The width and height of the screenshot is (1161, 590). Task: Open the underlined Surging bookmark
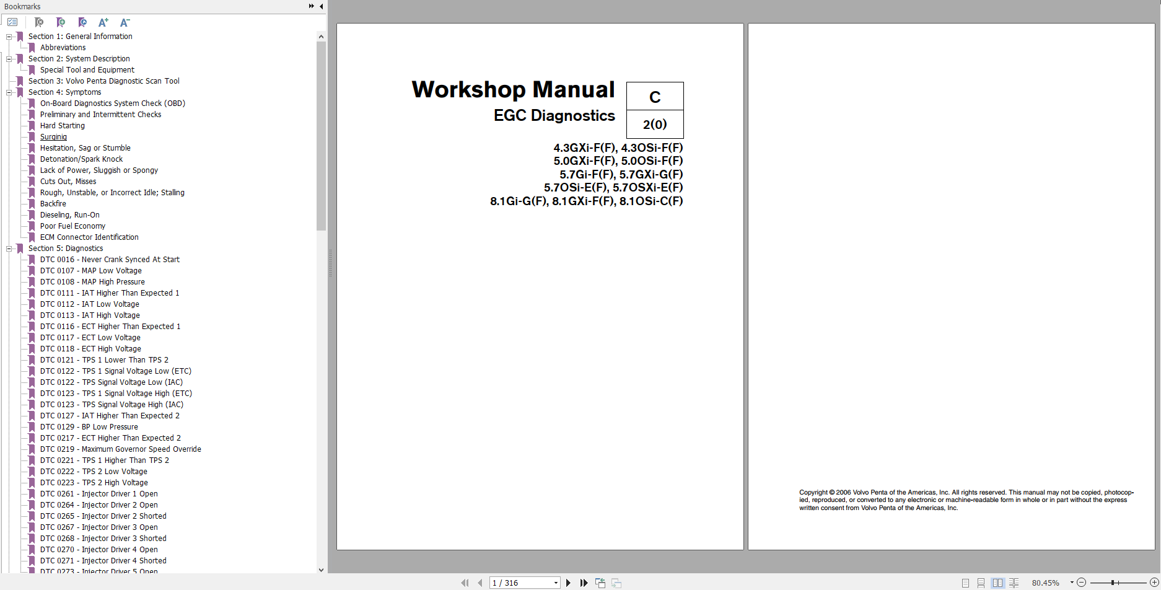tap(53, 137)
